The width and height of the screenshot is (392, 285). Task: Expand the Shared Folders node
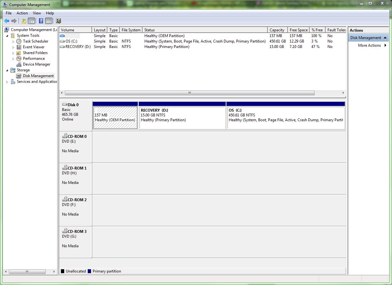tap(13, 53)
